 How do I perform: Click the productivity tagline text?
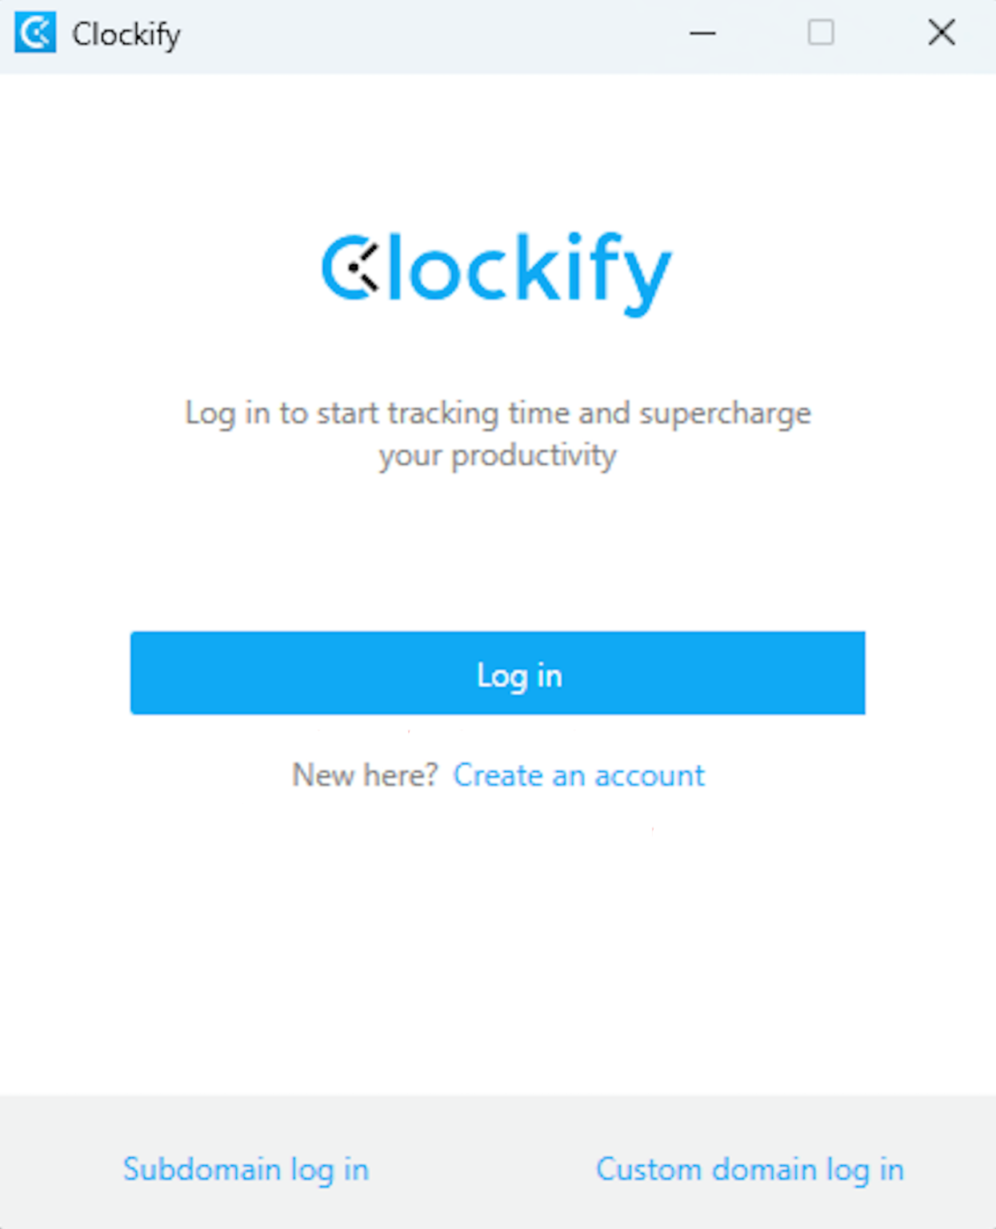[498, 433]
